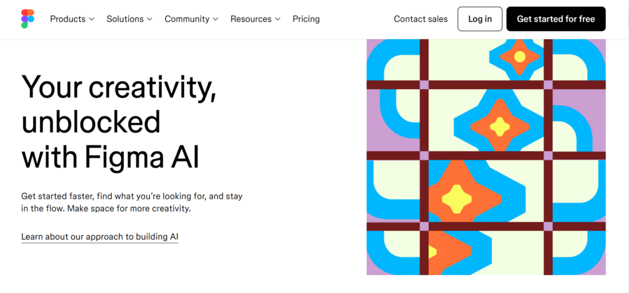
Task: Click the chevron arrow next to Community
Action: coord(216,19)
